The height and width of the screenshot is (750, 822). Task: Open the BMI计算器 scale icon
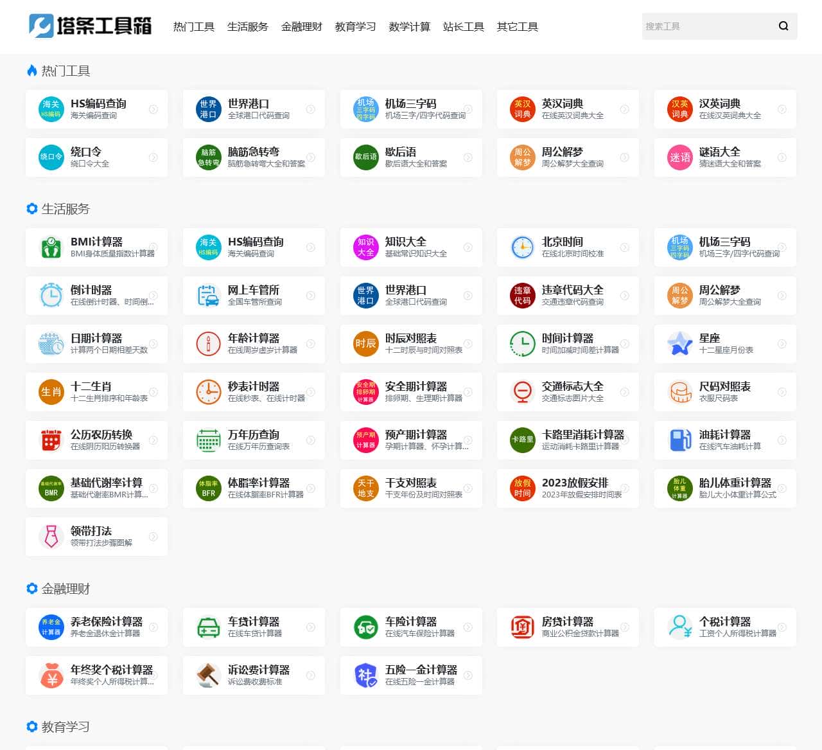51,247
